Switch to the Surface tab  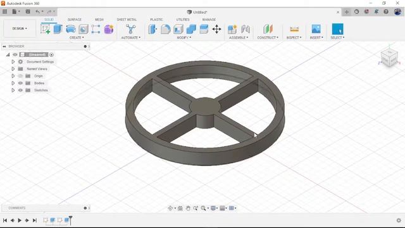75,20
